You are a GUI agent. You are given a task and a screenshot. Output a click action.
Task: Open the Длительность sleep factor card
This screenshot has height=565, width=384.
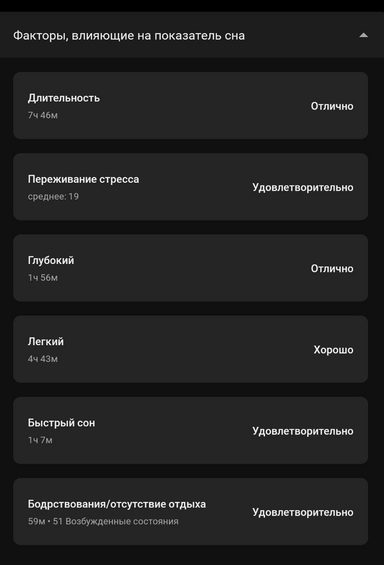(190, 105)
